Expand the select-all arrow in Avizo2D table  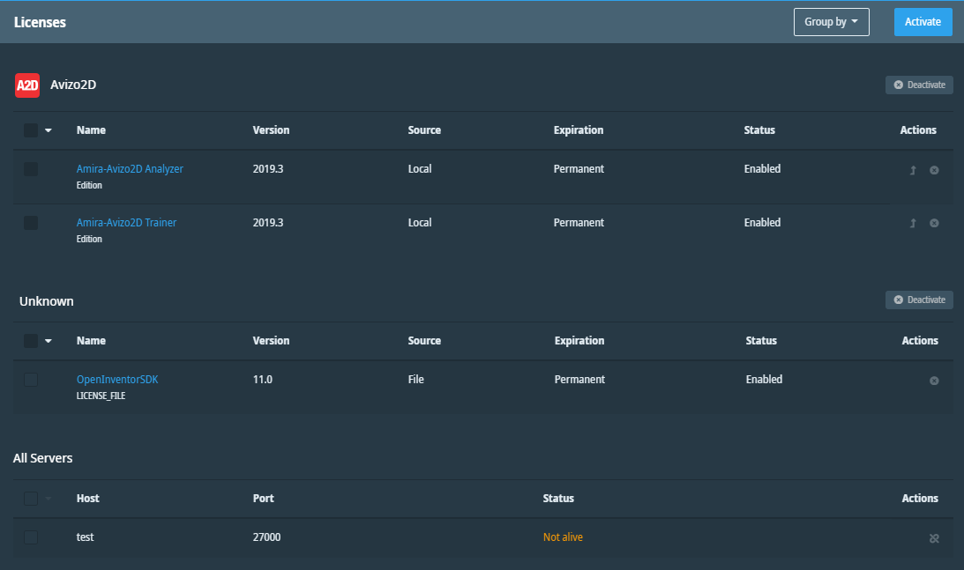[49, 130]
